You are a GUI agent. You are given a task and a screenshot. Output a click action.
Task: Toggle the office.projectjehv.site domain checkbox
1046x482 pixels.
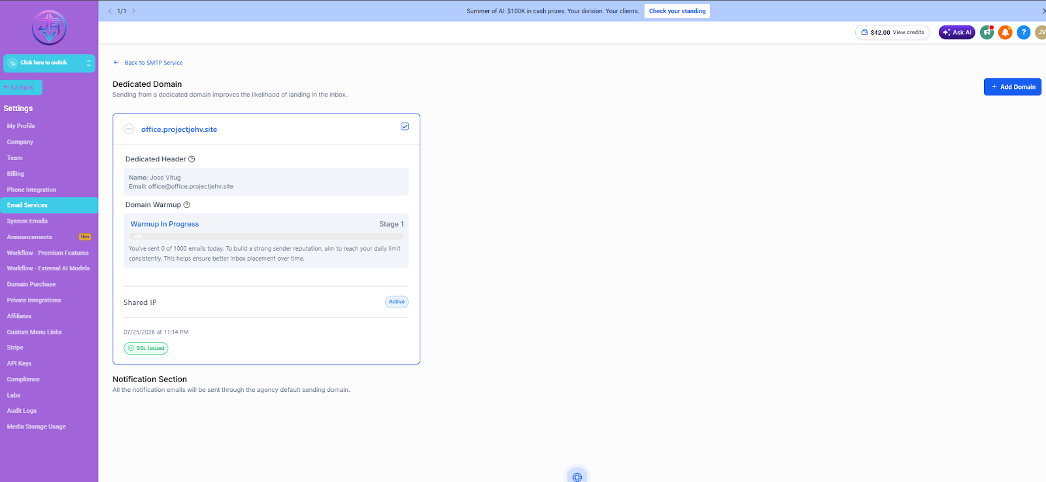point(405,127)
